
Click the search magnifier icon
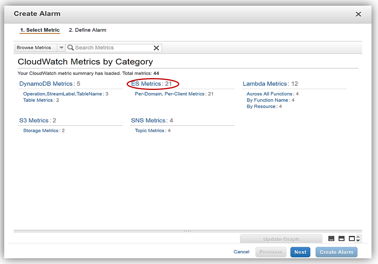pyautogui.click(x=71, y=48)
